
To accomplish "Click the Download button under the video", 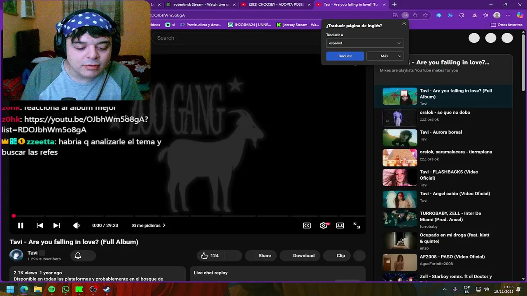I will [x=300, y=256].
